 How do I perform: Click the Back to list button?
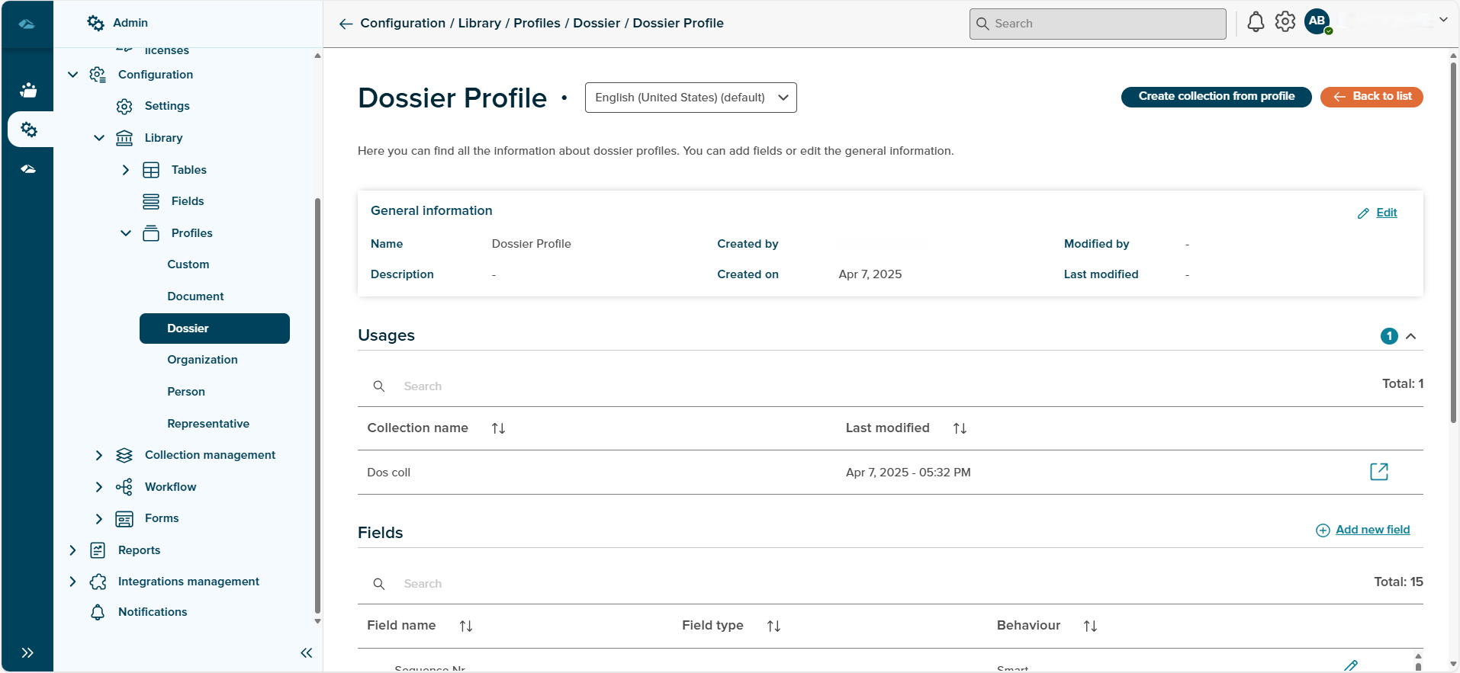tap(1372, 97)
